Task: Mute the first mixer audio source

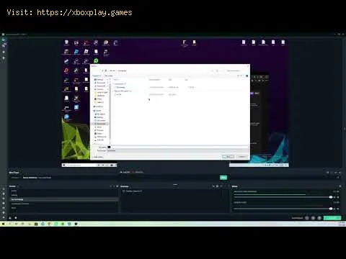Action: pyautogui.click(x=334, y=197)
